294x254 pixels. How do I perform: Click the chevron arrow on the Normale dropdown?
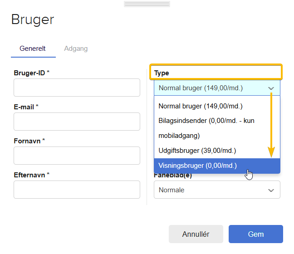(x=271, y=190)
